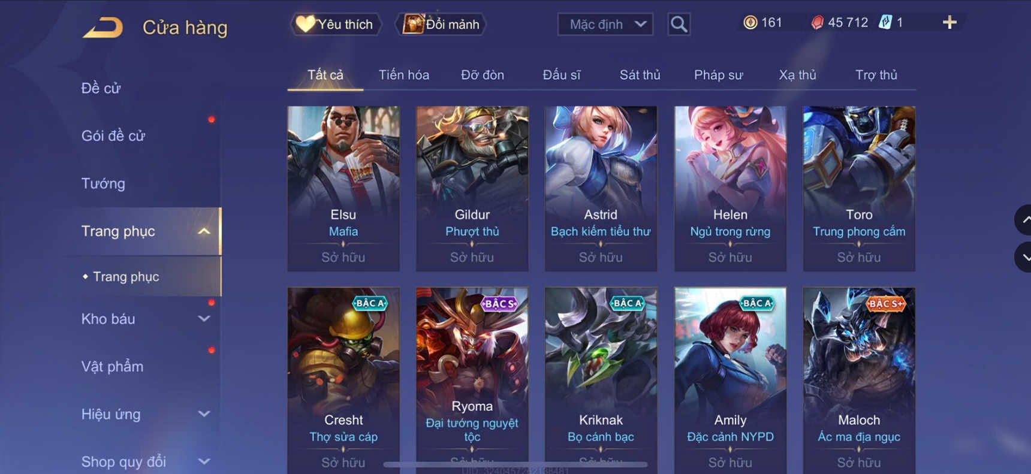Click the scroll-down arrow on right edge
The width and height of the screenshot is (1031, 474).
coord(1024,257)
